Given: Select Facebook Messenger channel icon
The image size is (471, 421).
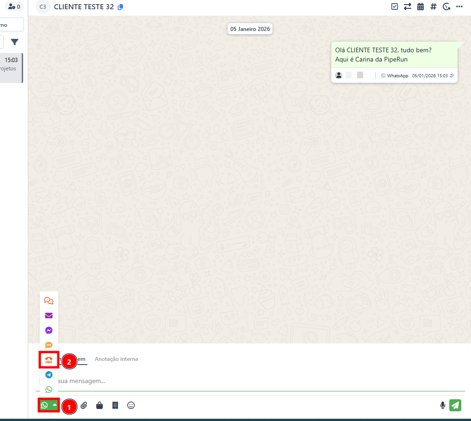Looking at the screenshot, I should 49,330.
